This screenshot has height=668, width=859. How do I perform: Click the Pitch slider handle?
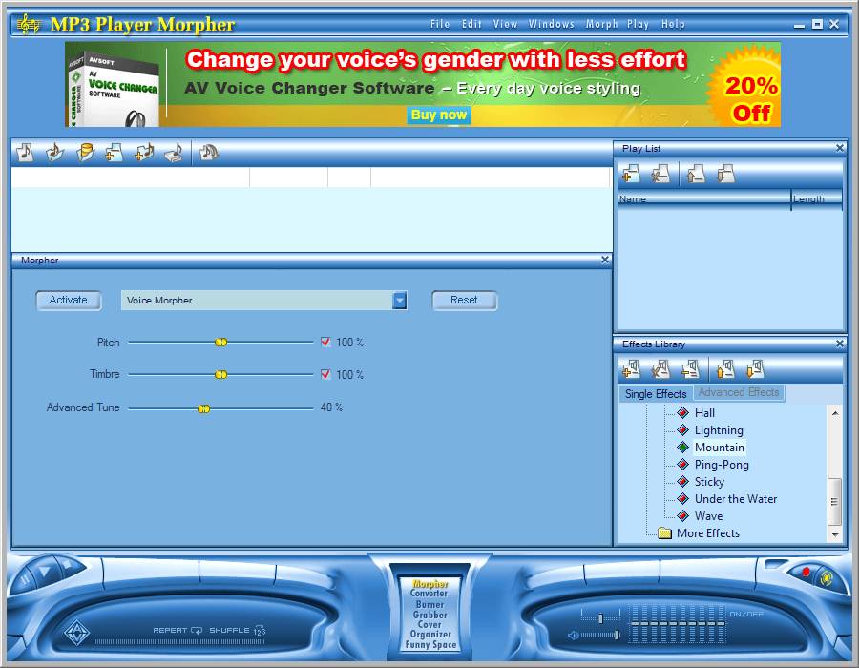[220, 343]
